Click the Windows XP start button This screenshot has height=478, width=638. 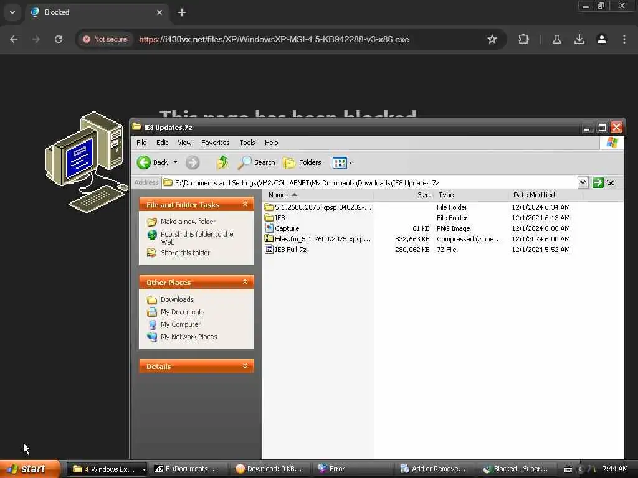pos(29,469)
